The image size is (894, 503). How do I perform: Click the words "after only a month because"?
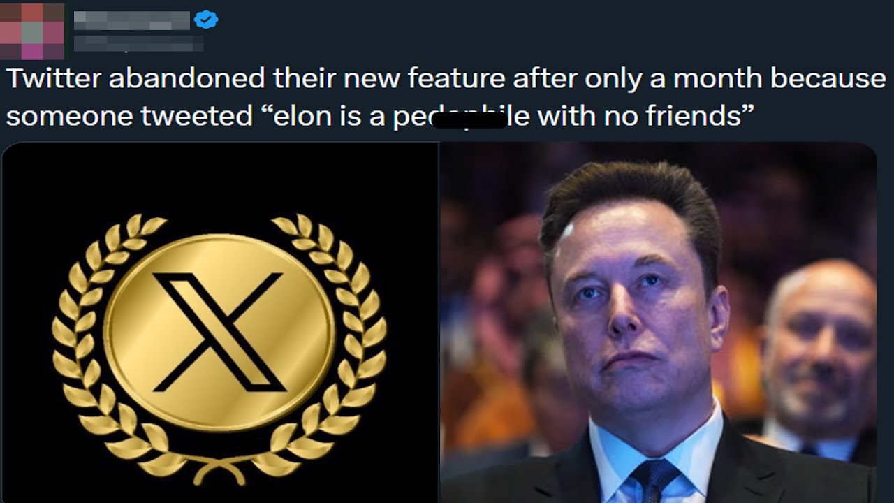coord(700,78)
